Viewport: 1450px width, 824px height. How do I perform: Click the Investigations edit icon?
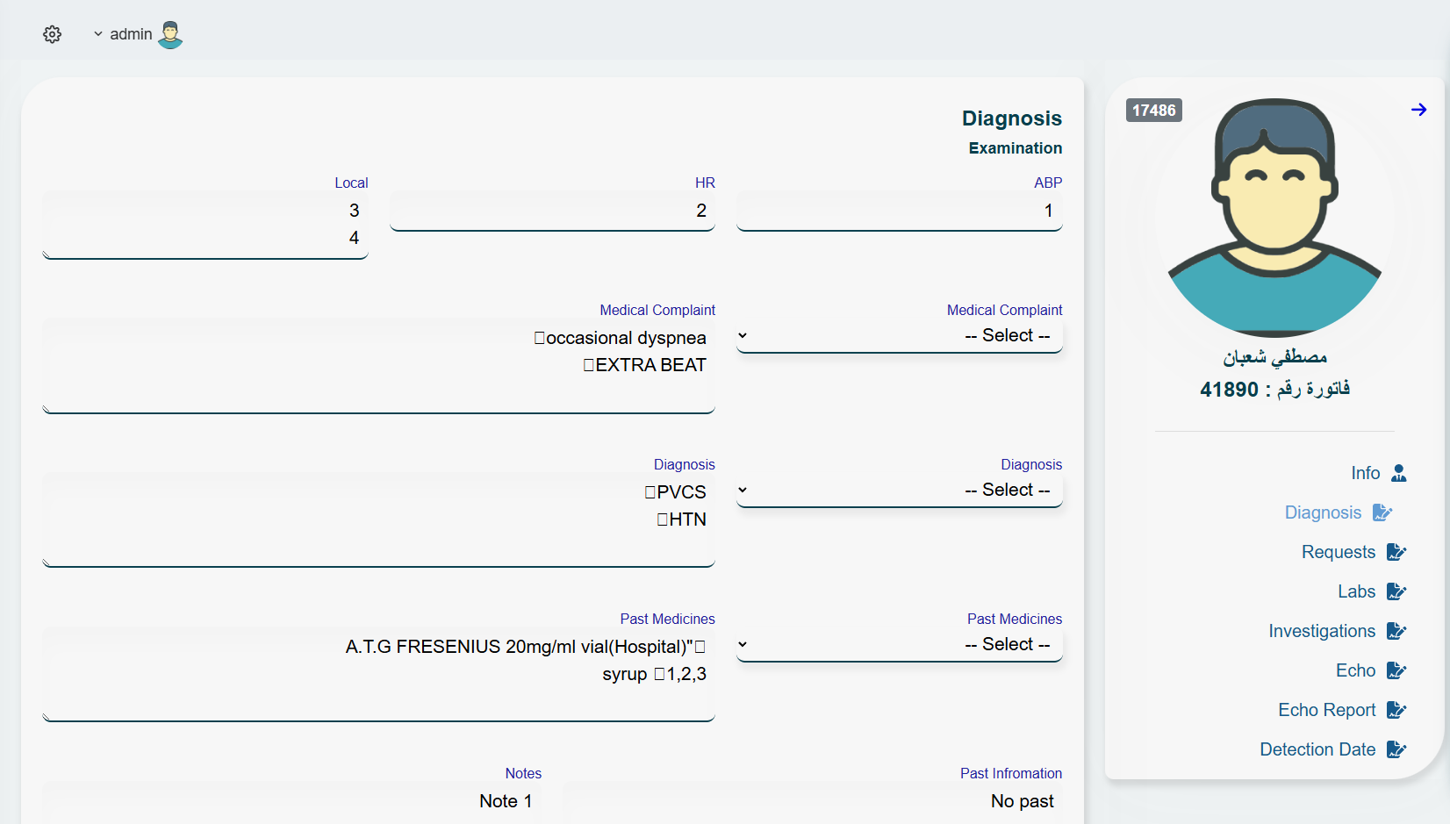1396,631
